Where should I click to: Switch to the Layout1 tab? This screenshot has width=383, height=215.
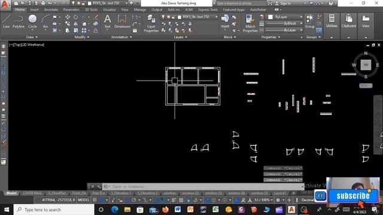pyautogui.click(x=280, y=193)
